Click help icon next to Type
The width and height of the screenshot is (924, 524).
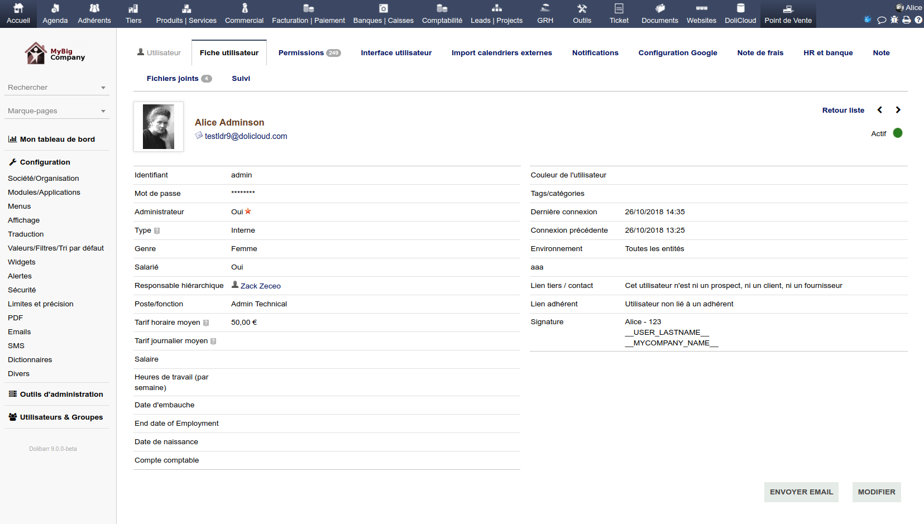pos(157,231)
